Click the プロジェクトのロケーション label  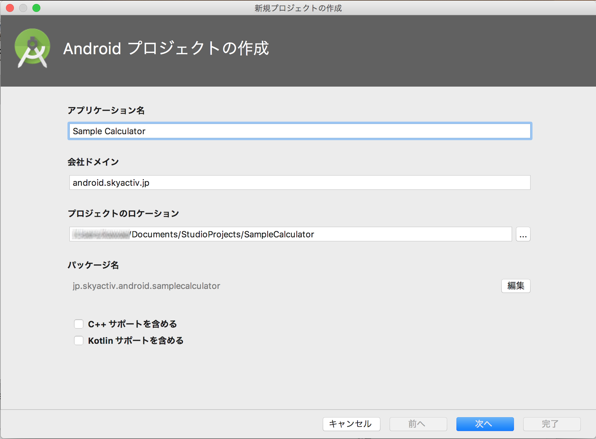pyautogui.click(x=123, y=214)
